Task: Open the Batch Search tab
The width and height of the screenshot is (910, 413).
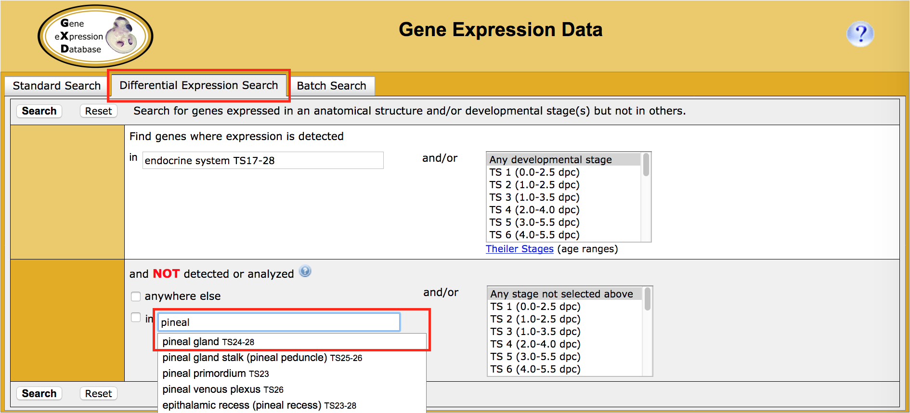Action: tap(331, 86)
